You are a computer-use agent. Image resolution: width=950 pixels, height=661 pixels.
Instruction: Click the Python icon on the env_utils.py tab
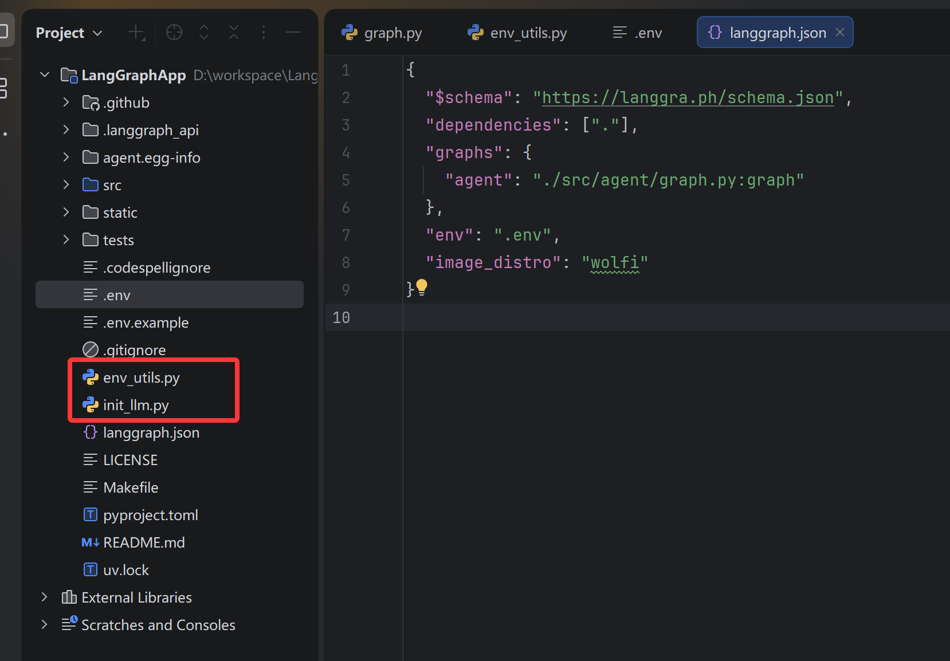pyautogui.click(x=476, y=33)
